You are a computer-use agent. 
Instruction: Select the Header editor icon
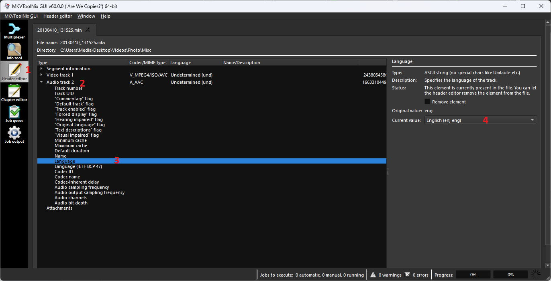click(x=14, y=72)
